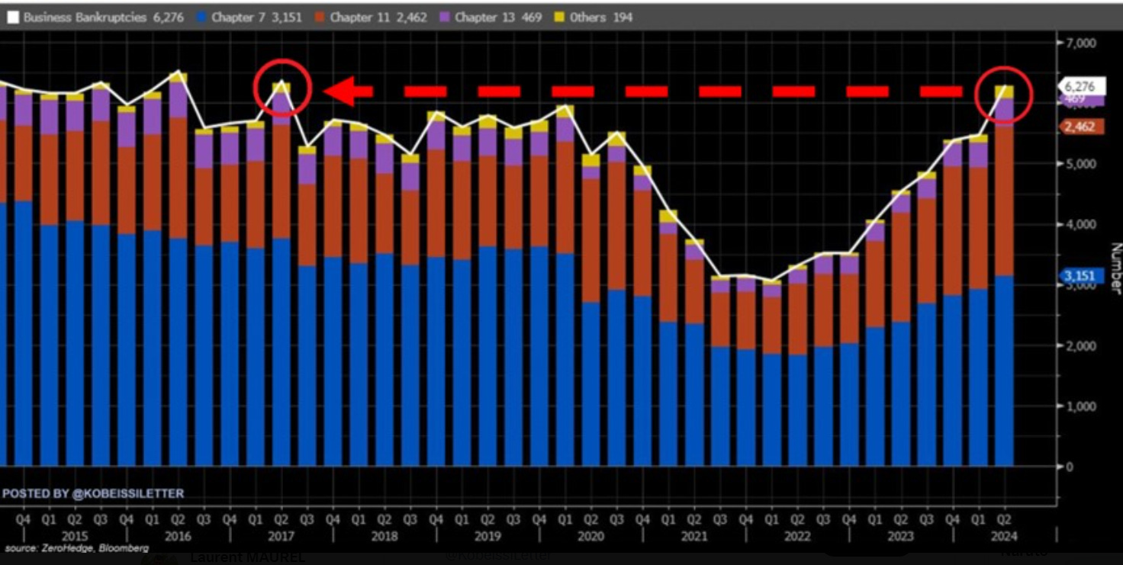
Task: Click the blue 3,151 value tag
Action: (1080, 277)
